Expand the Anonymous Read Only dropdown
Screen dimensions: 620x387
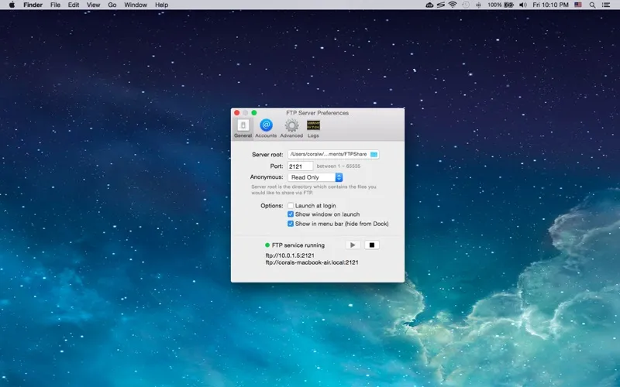(x=315, y=177)
